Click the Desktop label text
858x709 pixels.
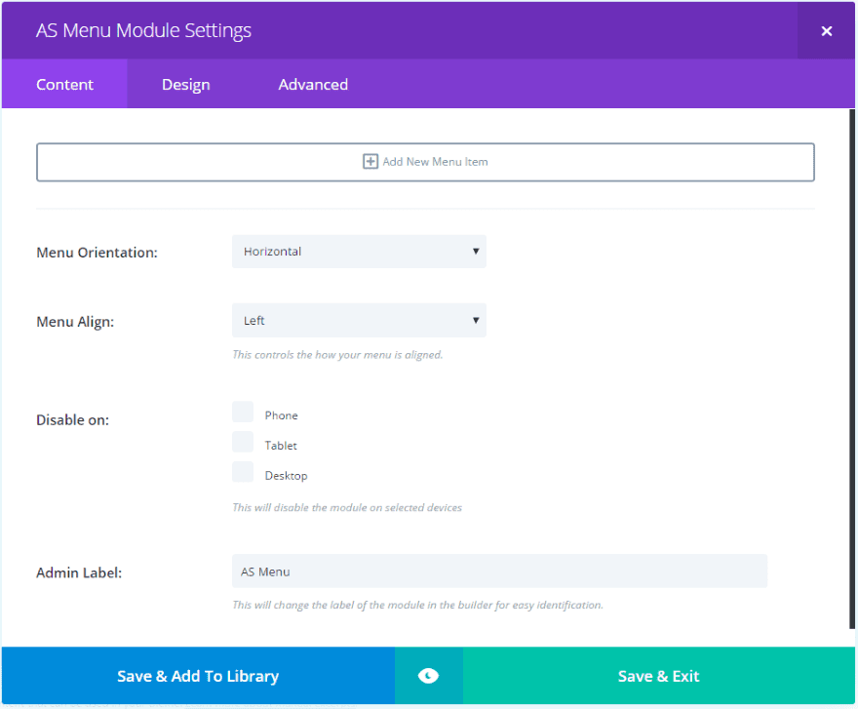pos(286,476)
